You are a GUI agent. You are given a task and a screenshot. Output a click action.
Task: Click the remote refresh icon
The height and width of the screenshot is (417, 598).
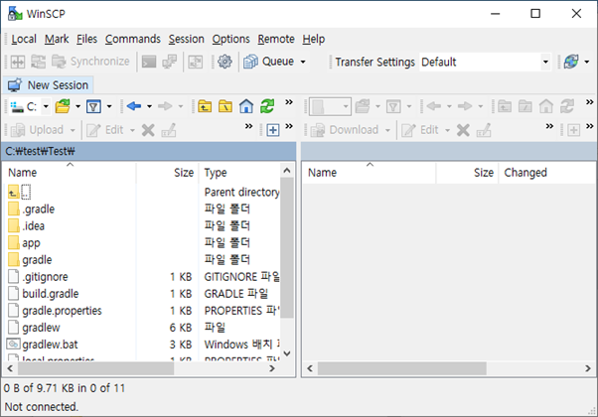click(567, 106)
